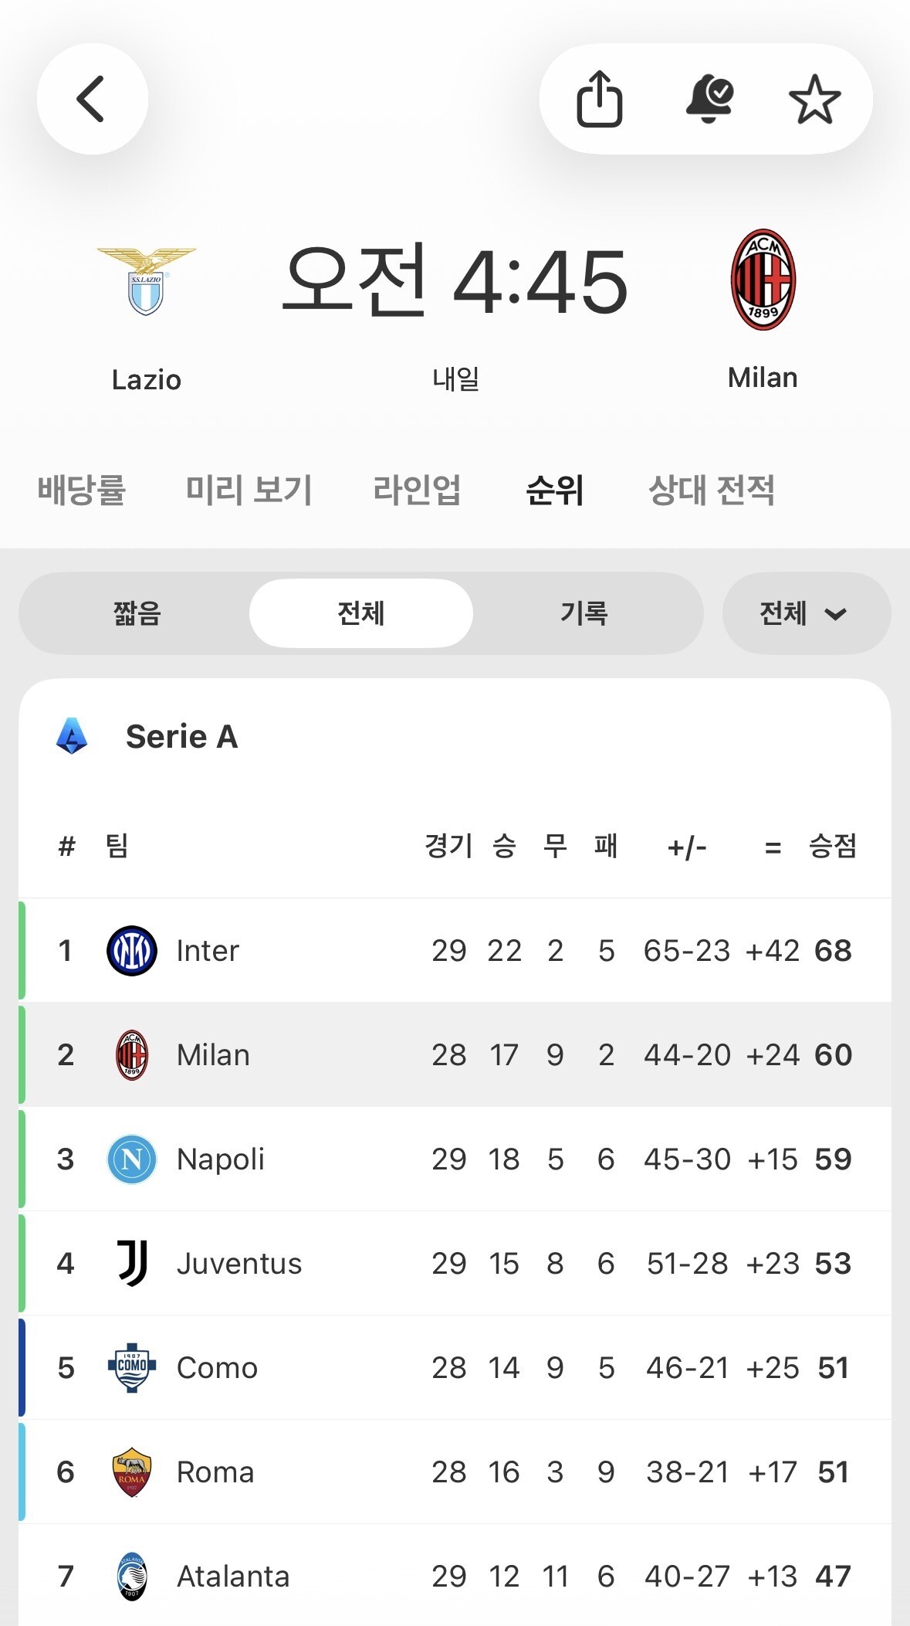Tap the Lazio team crest in header

(147, 281)
